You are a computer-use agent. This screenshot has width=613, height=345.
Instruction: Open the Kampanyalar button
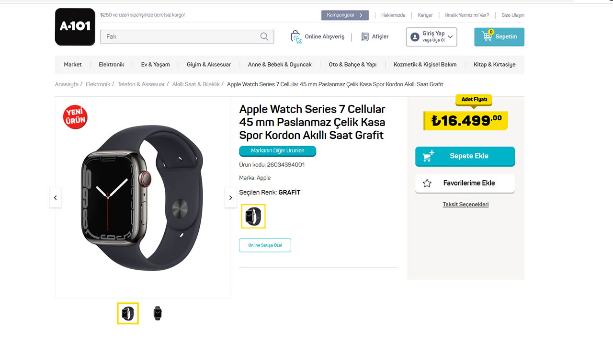tap(344, 15)
